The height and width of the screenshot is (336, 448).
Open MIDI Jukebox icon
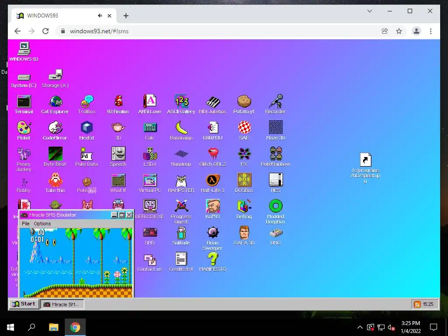click(x=213, y=105)
